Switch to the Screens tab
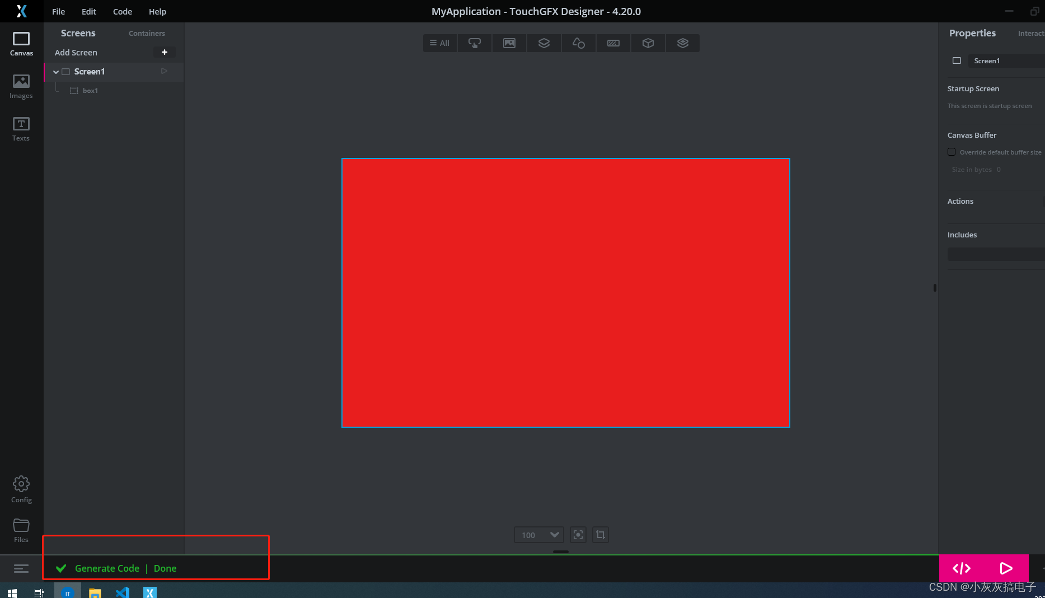This screenshot has width=1045, height=598. 78,33
